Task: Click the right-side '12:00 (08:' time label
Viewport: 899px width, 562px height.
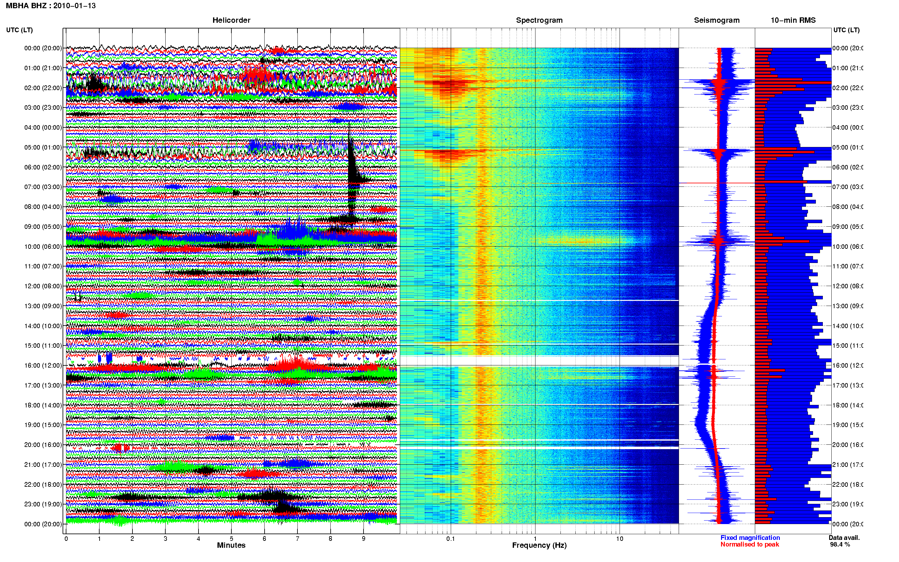Action: click(x=848, y=286)
